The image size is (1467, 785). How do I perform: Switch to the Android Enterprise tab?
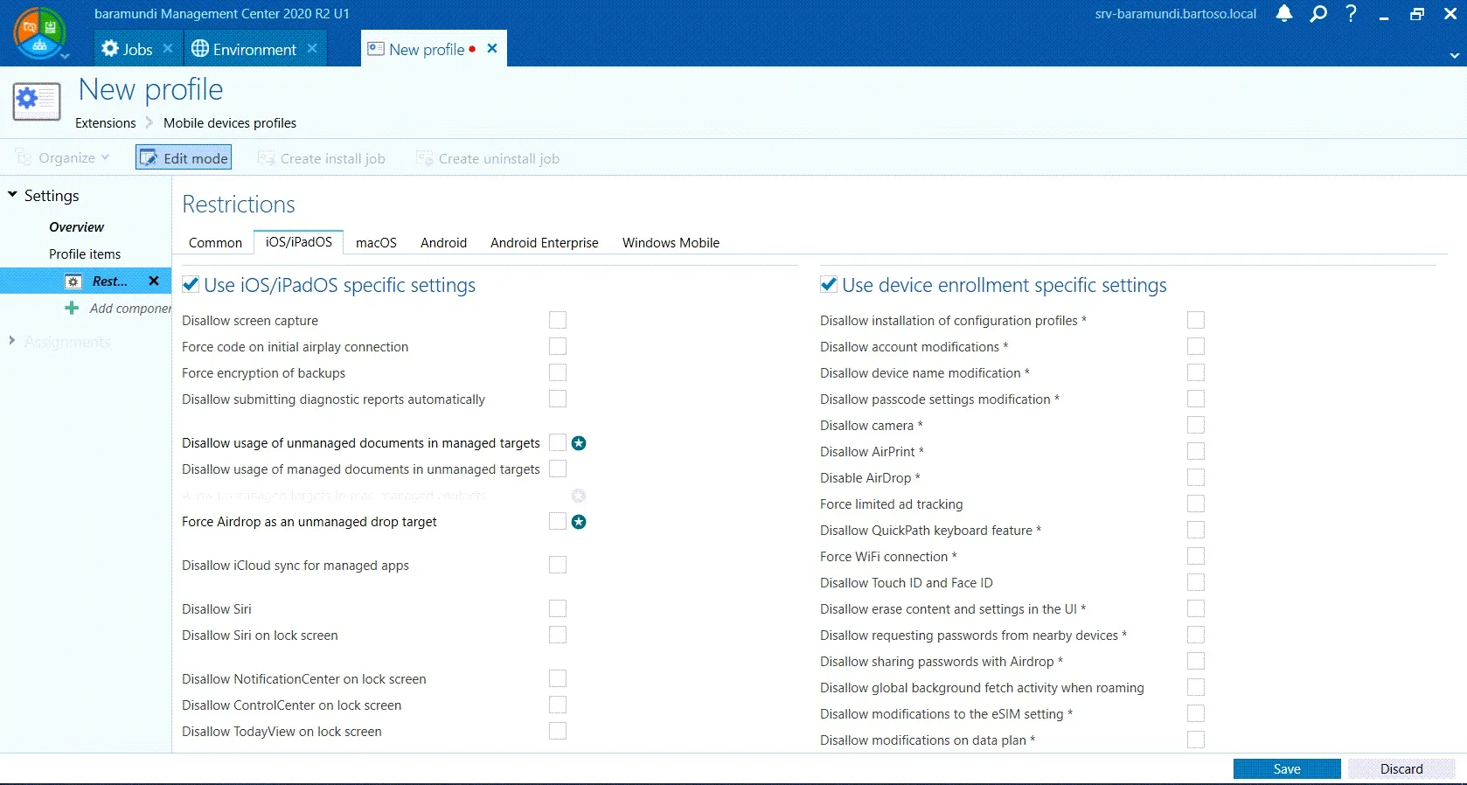click(x=544, y=243)
